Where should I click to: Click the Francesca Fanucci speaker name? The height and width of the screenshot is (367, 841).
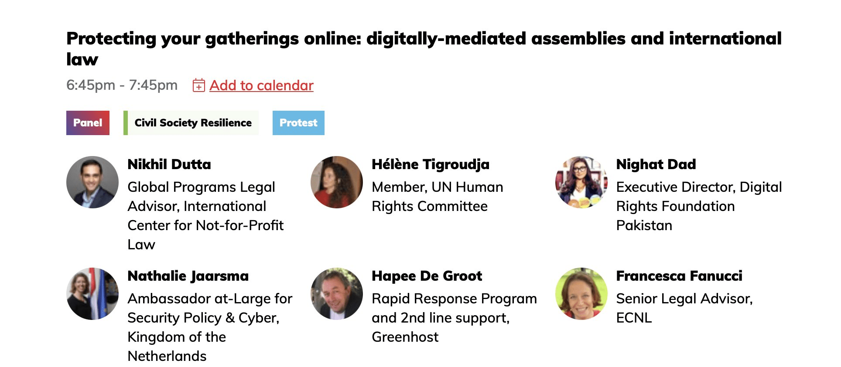[x=679, y=276]
